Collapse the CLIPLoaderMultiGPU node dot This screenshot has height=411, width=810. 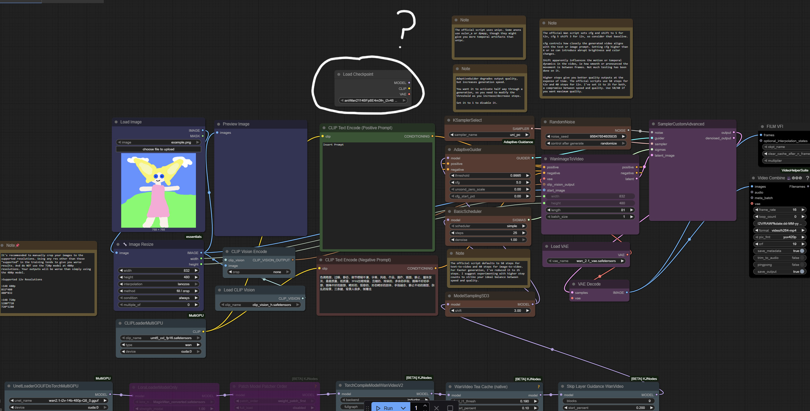120,323
